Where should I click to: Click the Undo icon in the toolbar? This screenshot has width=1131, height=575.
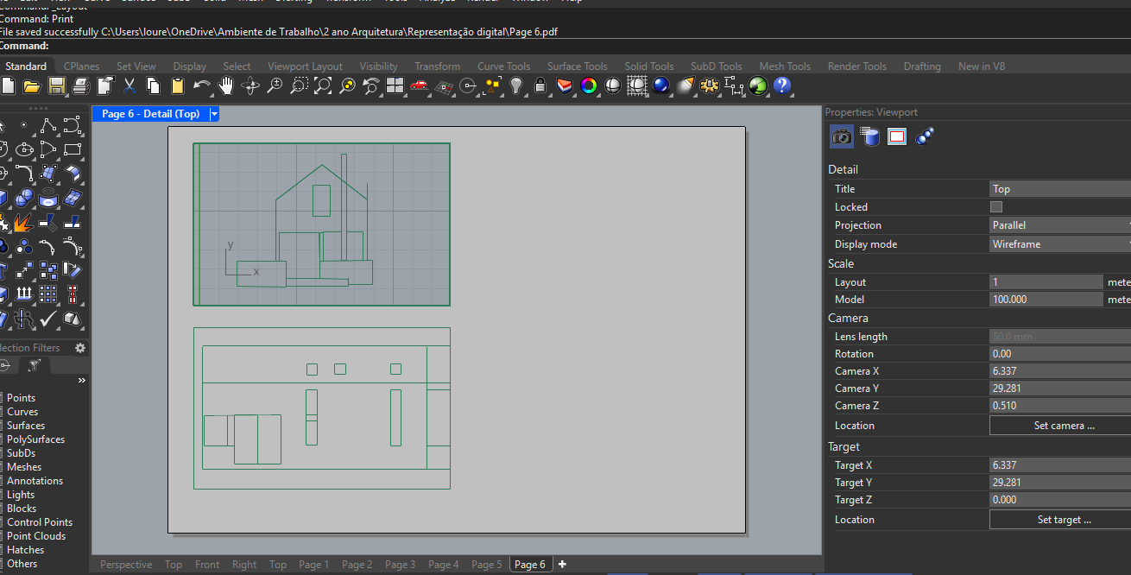pos(202,86)
